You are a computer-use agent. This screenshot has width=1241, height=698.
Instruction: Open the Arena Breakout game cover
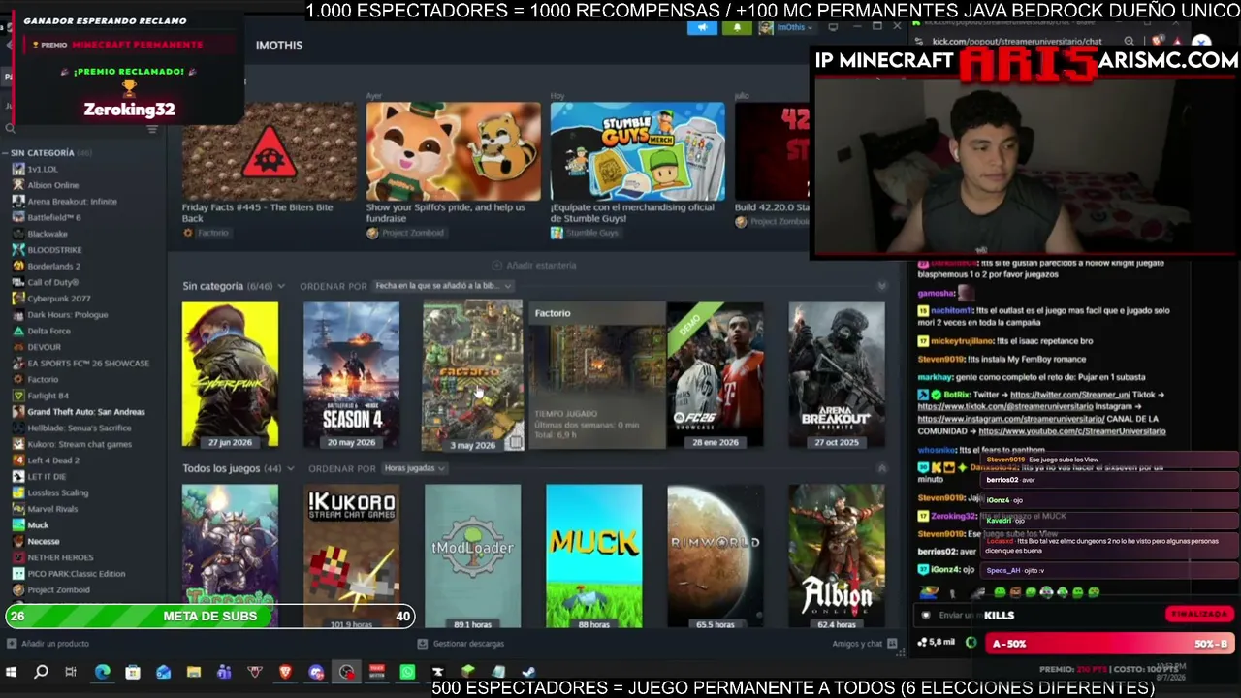[836, 375]
